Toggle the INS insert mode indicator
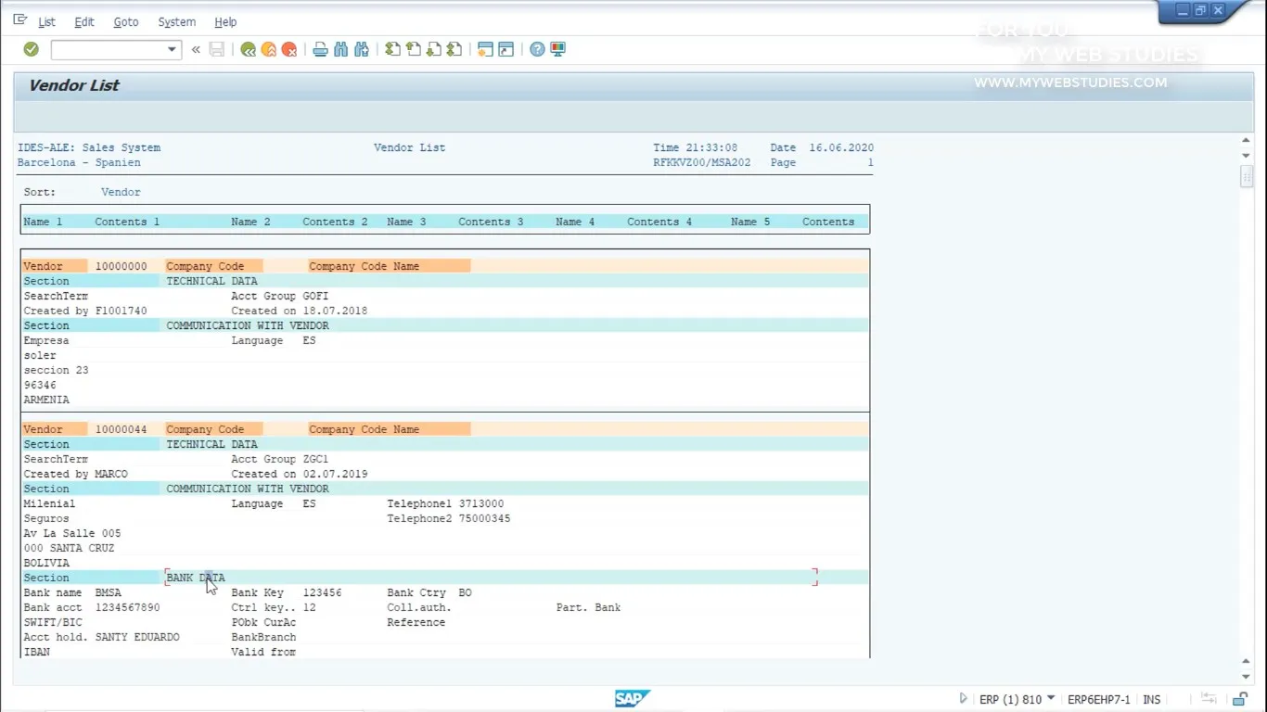 click(1151, 699)
